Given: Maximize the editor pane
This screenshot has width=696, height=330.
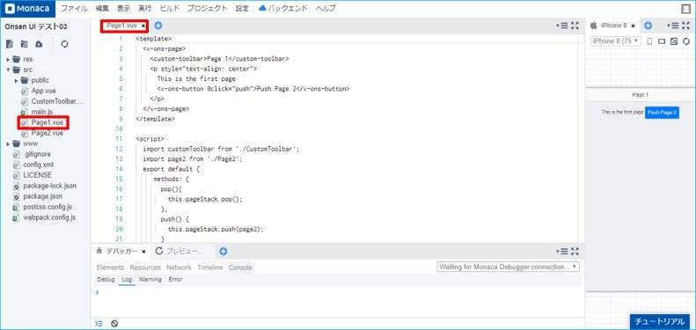Looking at the screenshot, I should (x=575, y=26).
